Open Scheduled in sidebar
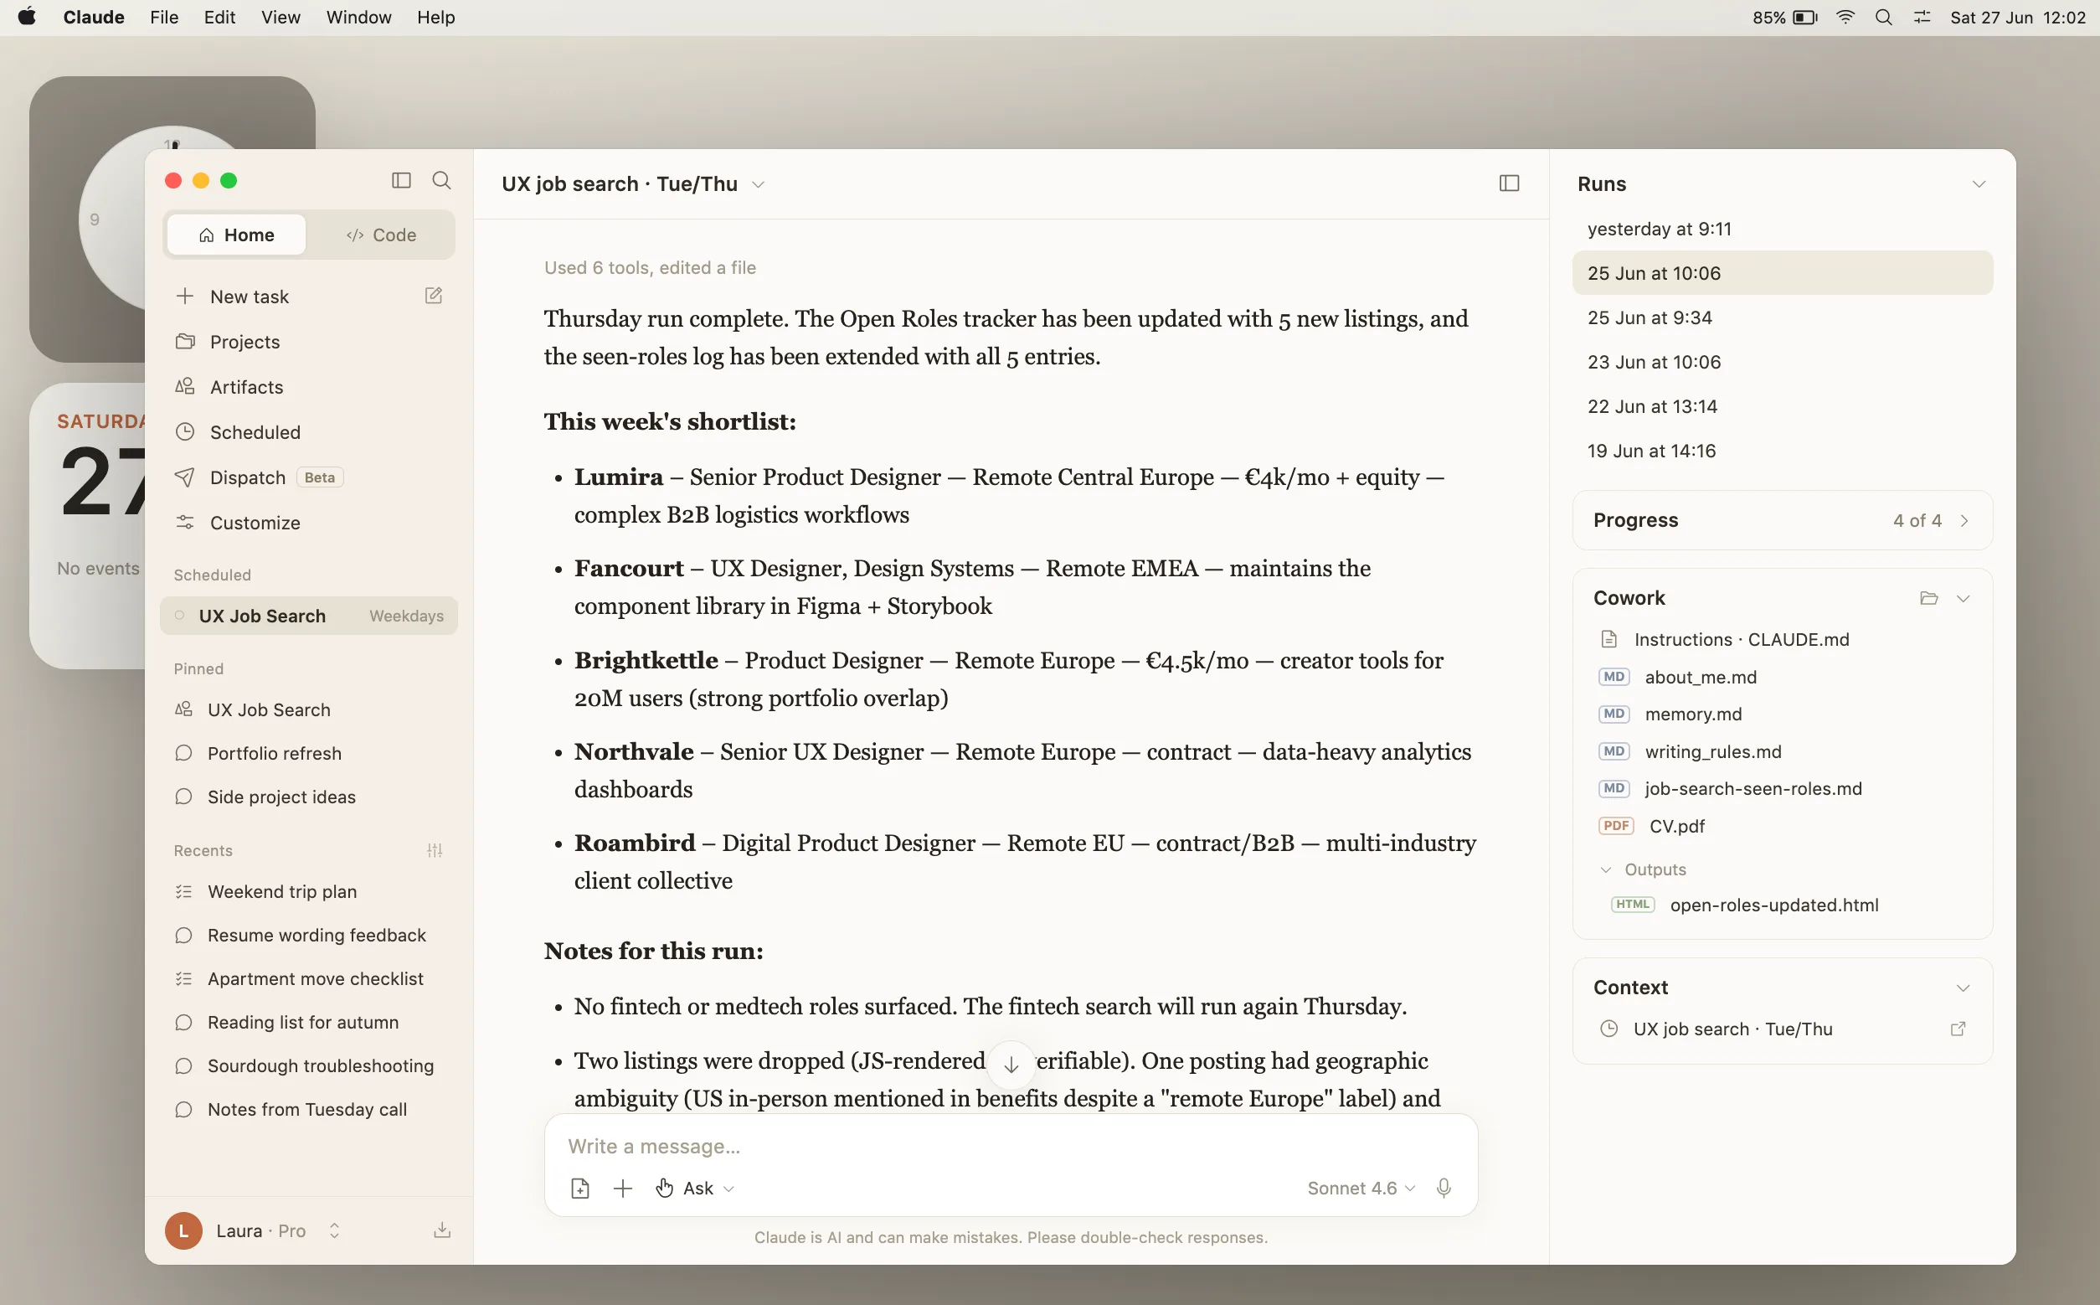Image resolution: width=2100 pixels, height=1305 pixels. [x=309, y=432]
